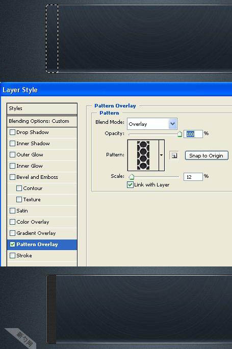The width and height of the screenshot is (232, 349).
Task: Select the Color Overlay style entry
Action: point(42,222)
